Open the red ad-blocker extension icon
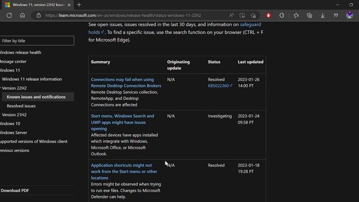Image resolution: width=359 pixels, height=202 pixels. click(268, 15)
